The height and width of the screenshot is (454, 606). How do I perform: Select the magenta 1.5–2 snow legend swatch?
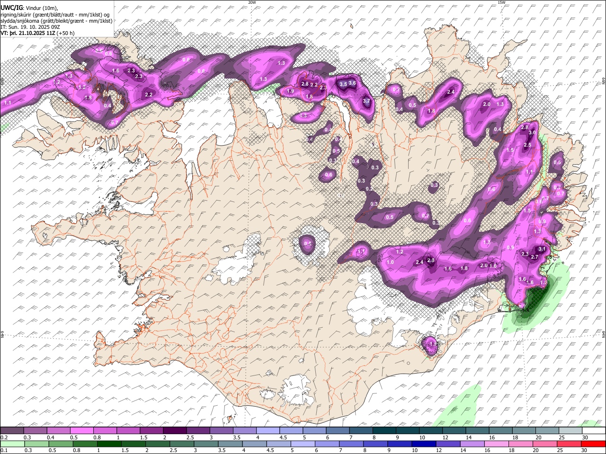click(x=151, y=431)
